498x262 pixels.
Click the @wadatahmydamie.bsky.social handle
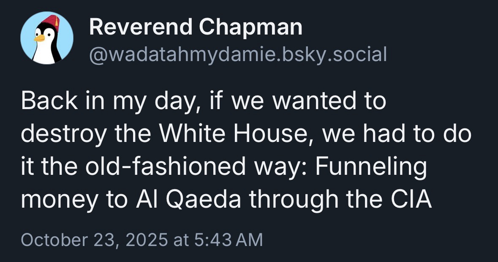click(x=238, y=54)
